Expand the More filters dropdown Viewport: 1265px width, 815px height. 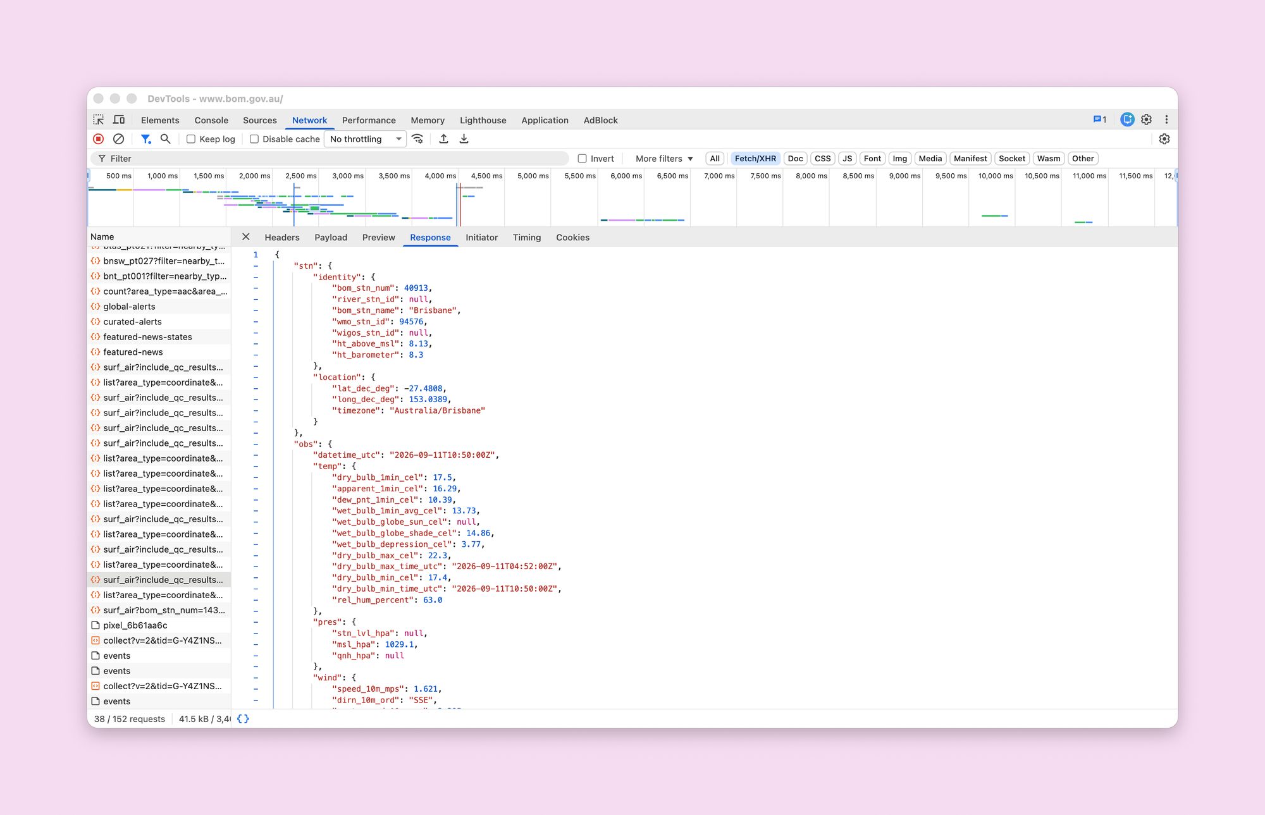[664, 159]
